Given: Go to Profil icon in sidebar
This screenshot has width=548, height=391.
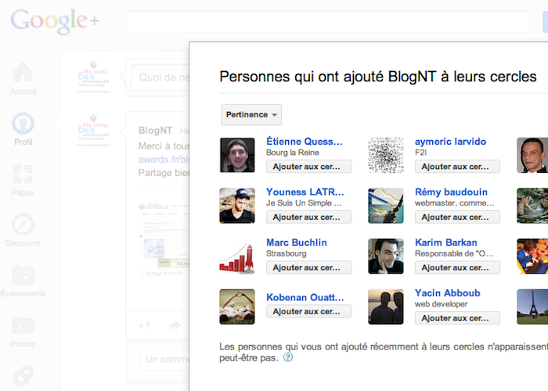Looking at the screenshot, I should 23,124.
